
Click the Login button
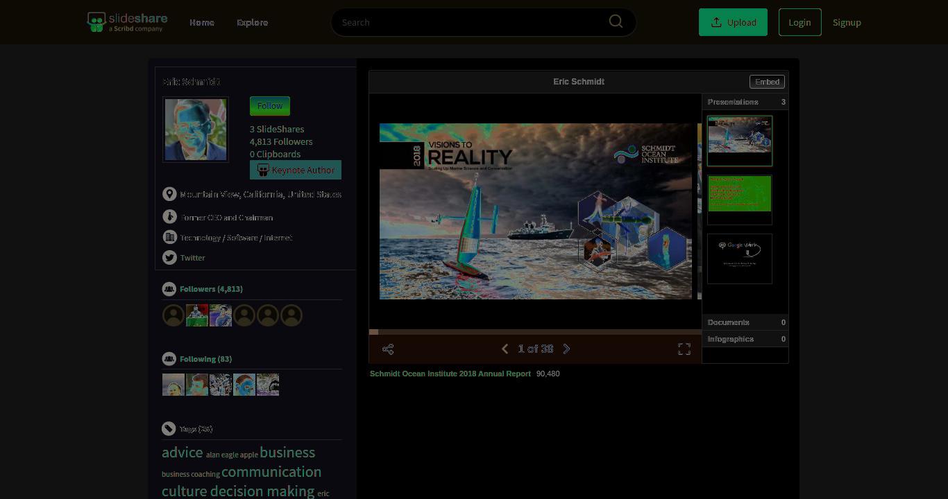coord(799,22)
